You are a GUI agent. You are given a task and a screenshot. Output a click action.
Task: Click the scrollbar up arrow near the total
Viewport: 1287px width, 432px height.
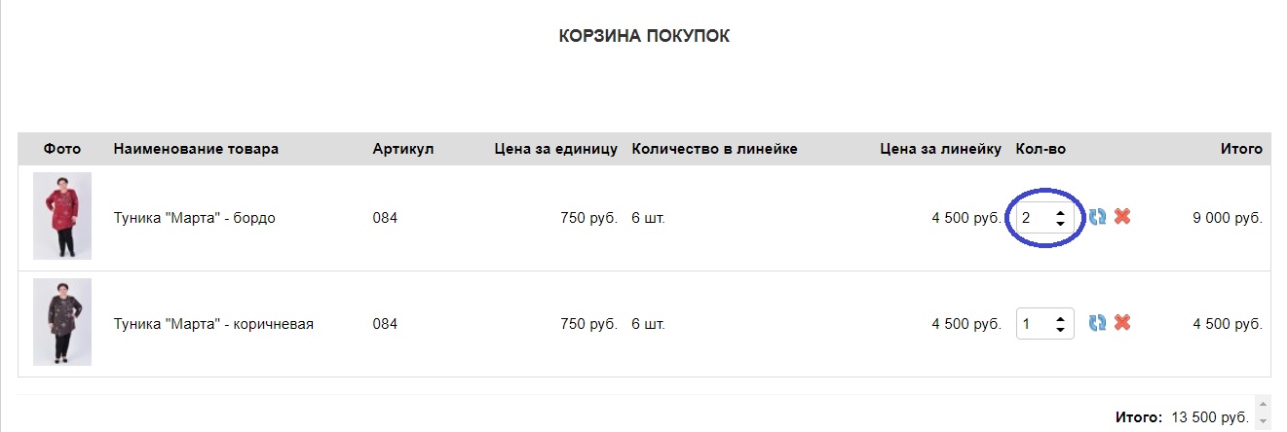click(1264, 404)
